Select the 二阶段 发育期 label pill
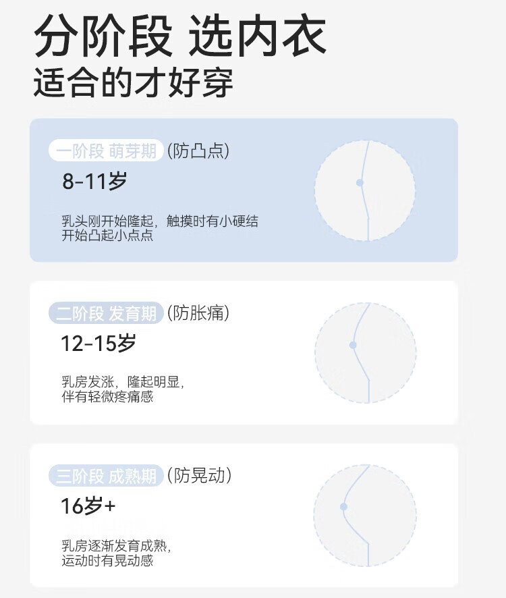The height and width of the screenshot is (598, 506). (x=106, y=313)
